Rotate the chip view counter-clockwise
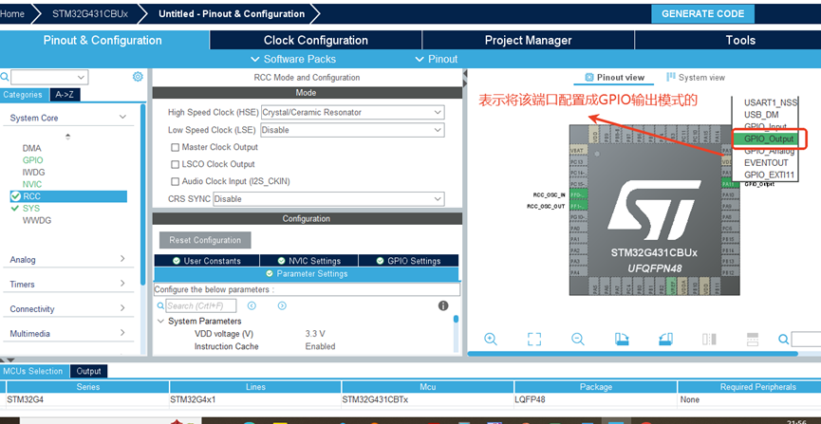 click(665, 340)
